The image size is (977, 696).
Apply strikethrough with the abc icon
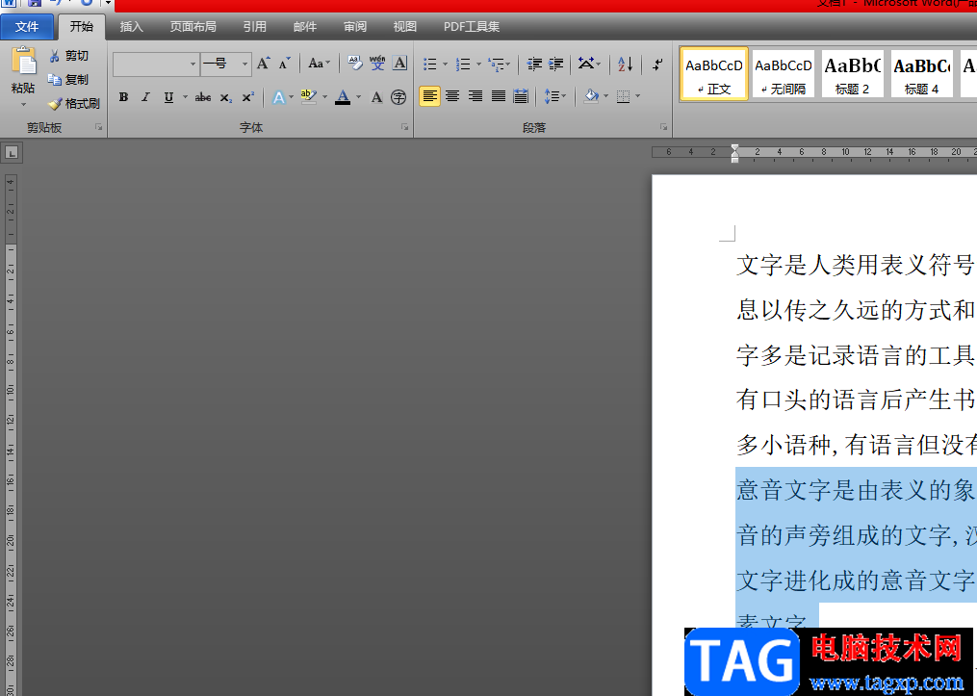pyautogui.click(x=203, y=97)
